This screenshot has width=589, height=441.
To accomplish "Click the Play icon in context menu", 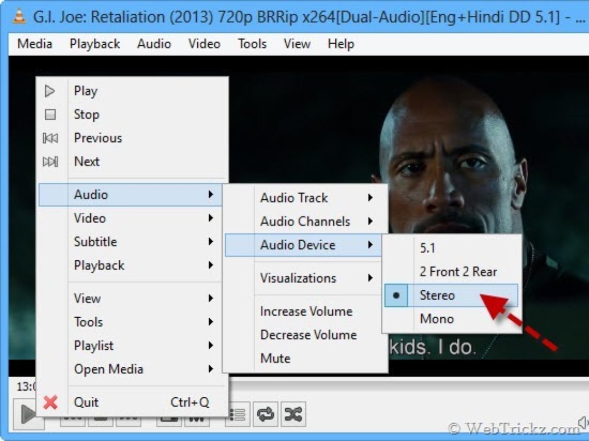I will (x=50, y=91).
